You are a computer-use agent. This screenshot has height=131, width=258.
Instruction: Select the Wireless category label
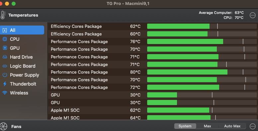[19, 93]
